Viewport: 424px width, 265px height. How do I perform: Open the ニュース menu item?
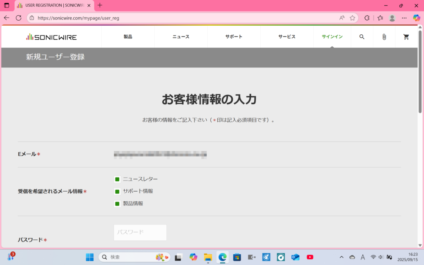(x=181, y=37)
